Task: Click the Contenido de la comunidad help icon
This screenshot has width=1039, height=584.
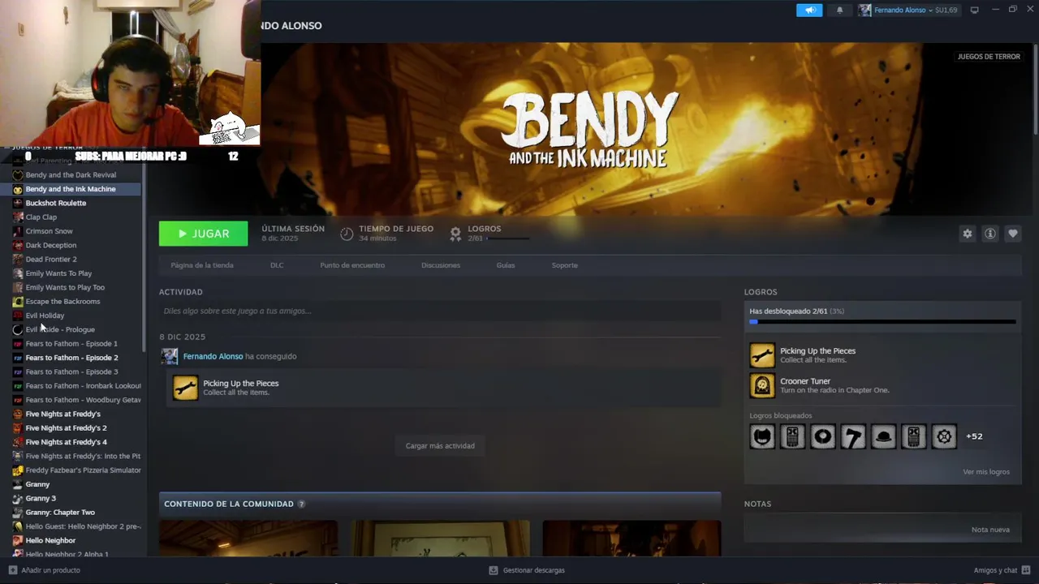Action: 301,504
